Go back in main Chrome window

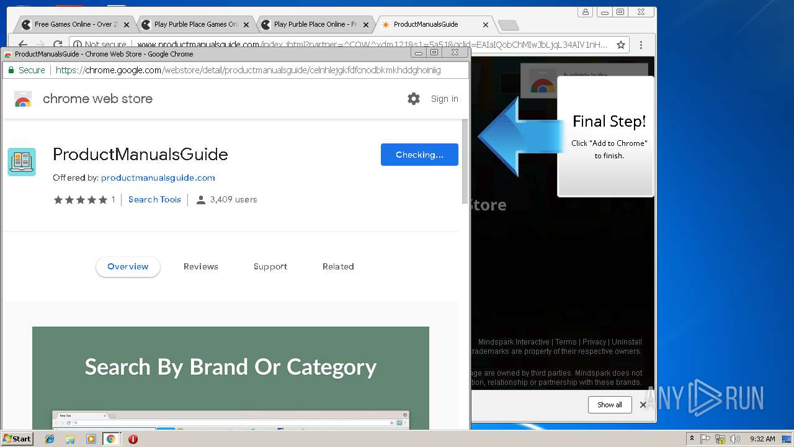pyautogui.click(x=23, y=45)
